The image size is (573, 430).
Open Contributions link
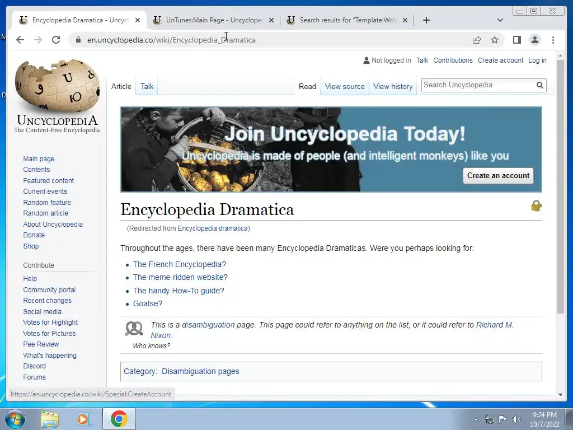453,60
